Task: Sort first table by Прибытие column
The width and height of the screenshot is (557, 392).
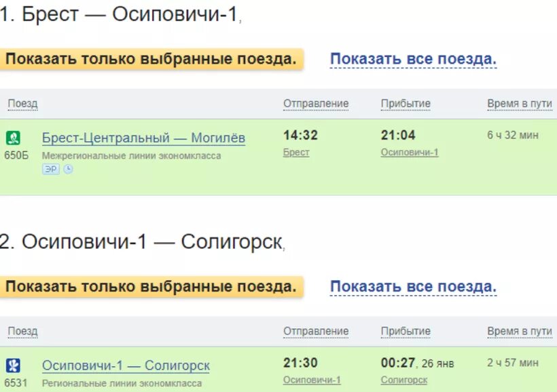Action: coord(406,104)
